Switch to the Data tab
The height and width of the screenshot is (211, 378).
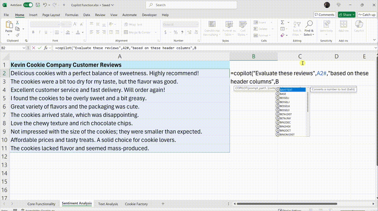tap(87, 15)
